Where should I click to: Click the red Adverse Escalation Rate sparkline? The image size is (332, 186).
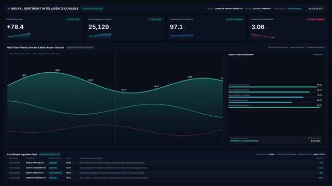pos(263,36)
